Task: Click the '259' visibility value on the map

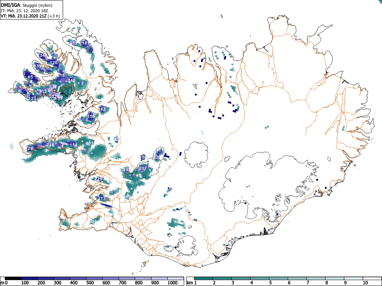Action: [x=73, y=43]
